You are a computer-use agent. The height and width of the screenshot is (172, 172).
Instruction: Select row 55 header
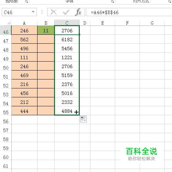6,111
